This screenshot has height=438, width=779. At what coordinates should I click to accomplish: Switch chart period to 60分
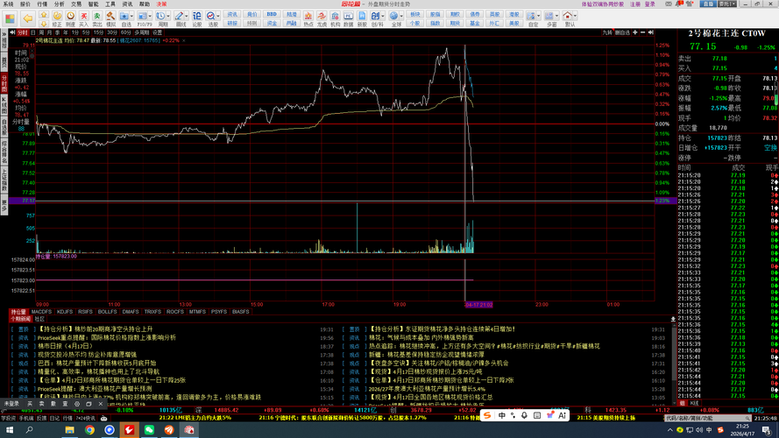[125, 32]
